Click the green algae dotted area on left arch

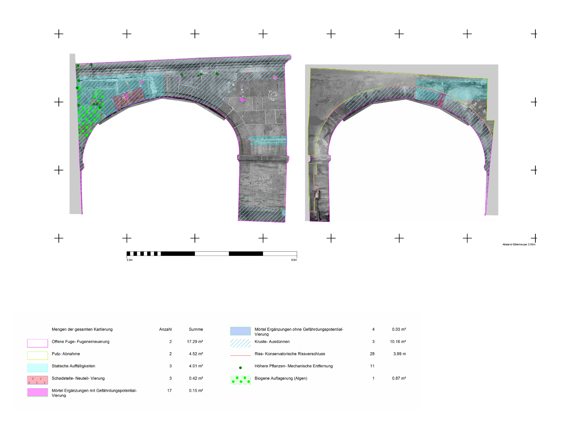(89, 113)
